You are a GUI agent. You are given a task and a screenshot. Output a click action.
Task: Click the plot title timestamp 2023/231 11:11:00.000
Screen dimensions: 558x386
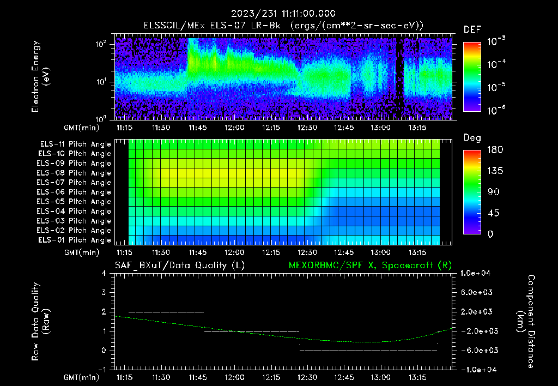tap(283, 14)
